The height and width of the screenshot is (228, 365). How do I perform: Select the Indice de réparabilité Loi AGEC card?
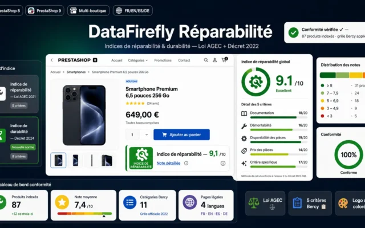pos(19,94)
